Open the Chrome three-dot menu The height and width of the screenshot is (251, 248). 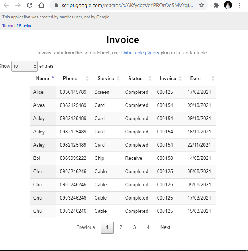pos(240,5)
